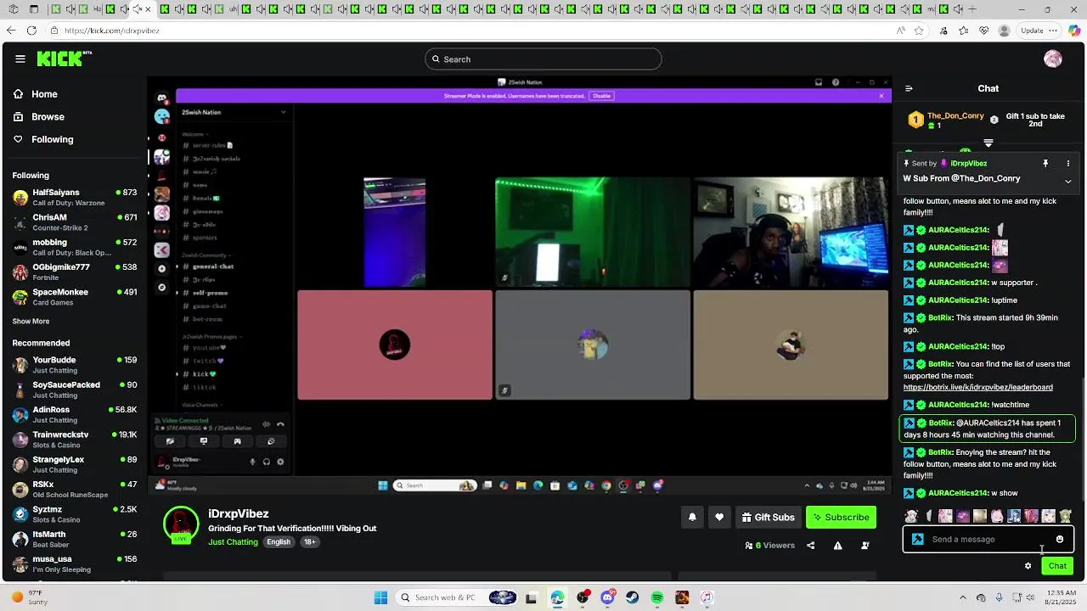Open Trainwreckstv recommended channel

coord(75,440)
